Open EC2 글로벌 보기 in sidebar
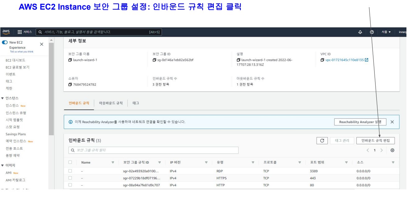The image size is (408, 203). (x=17, y=67)
